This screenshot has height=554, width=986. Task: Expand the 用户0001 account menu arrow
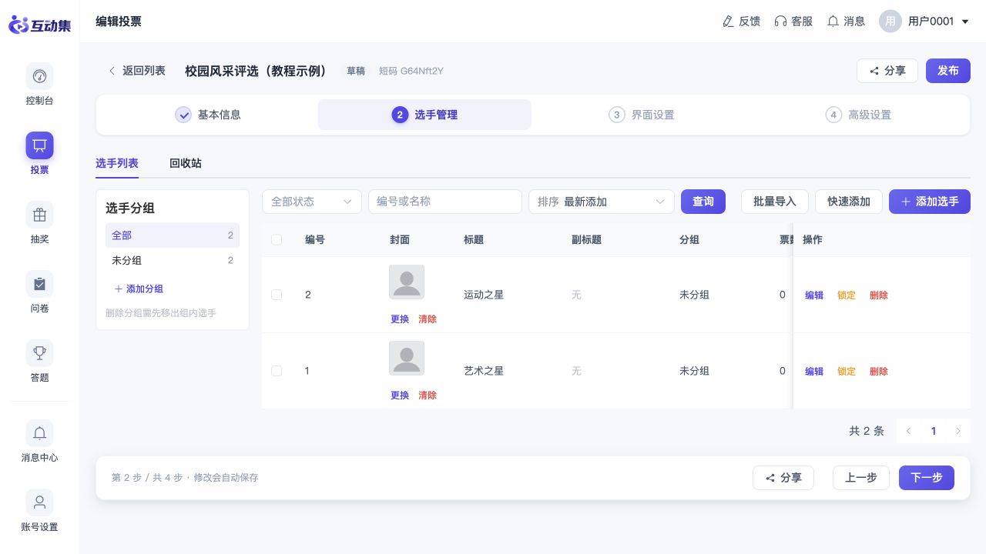click(x=965, y=22)
